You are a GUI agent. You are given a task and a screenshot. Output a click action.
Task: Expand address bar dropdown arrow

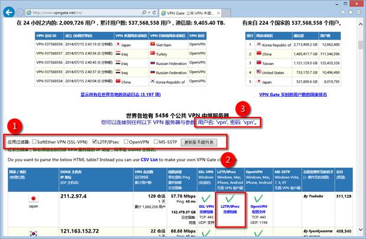click(x=149, y=12)
